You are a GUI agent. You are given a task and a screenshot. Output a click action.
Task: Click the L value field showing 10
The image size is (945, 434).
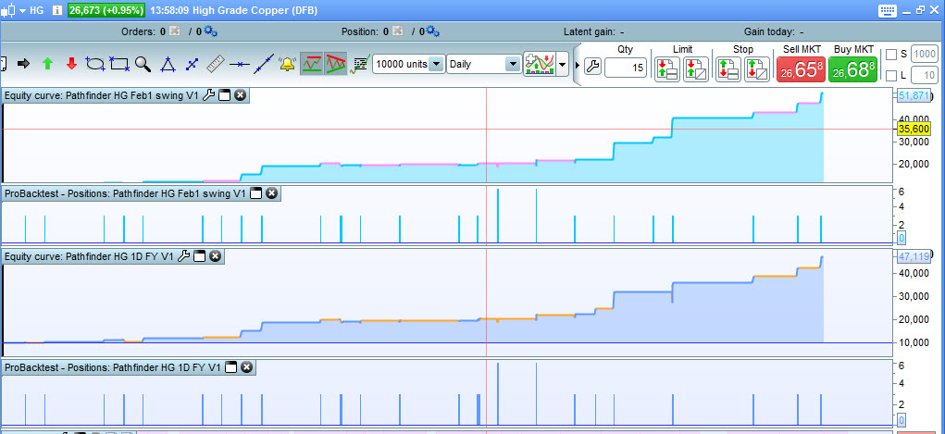[x=926, y=75]
